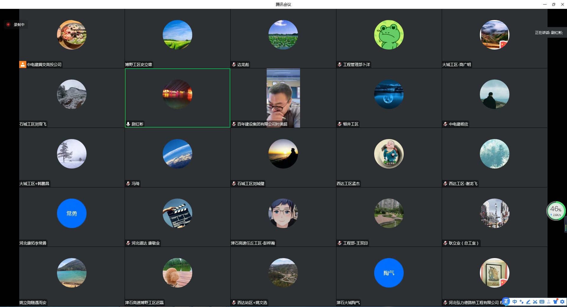This screenshot has height=307, width=567.
Task: Open the IME settings gear icon
Action: click(562, 302)
